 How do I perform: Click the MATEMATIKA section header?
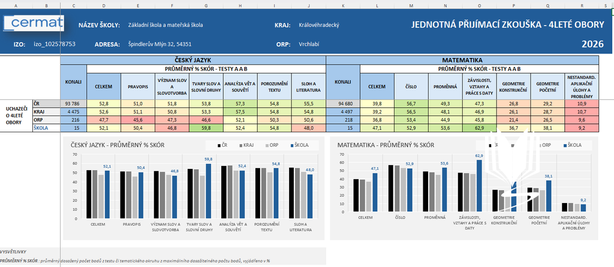462,60
